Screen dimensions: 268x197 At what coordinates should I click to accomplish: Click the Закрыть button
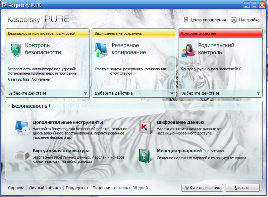click(x=242, y=188)
